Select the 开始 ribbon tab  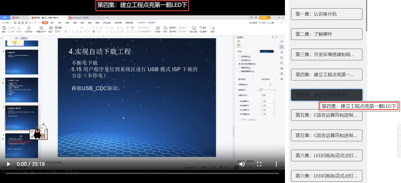point(45,23)
